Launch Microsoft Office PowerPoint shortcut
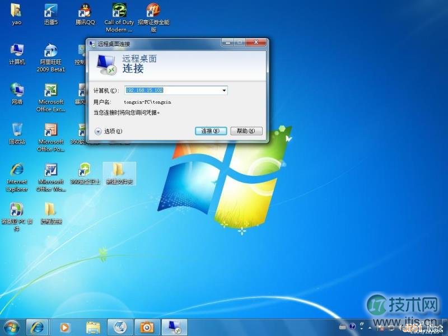448x336 pixels. click(51, 138)
